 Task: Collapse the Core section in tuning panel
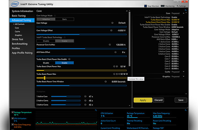pos(127,11)
